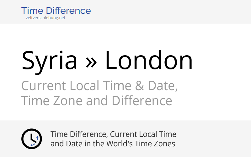
Task: Click the word "Local" in the footer text
Action: pyautogui.click(x=149, y=134)
